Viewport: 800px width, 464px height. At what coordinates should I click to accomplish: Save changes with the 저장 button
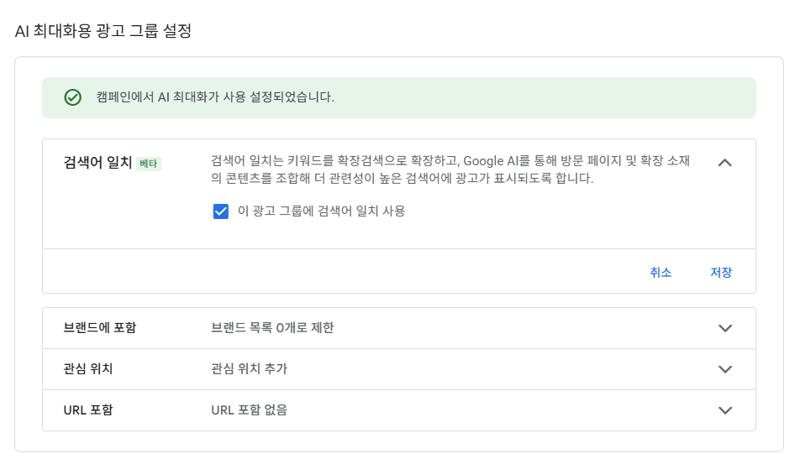coord(721,273)
